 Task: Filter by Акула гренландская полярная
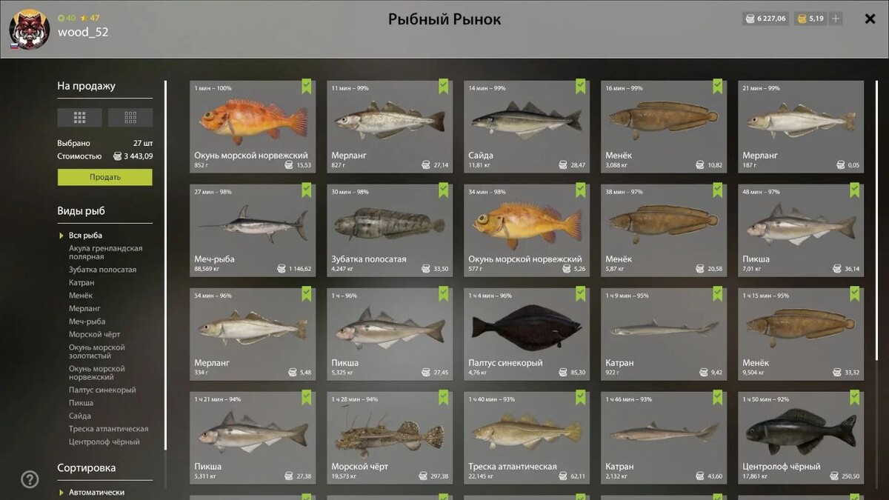(x=106, y=253)
